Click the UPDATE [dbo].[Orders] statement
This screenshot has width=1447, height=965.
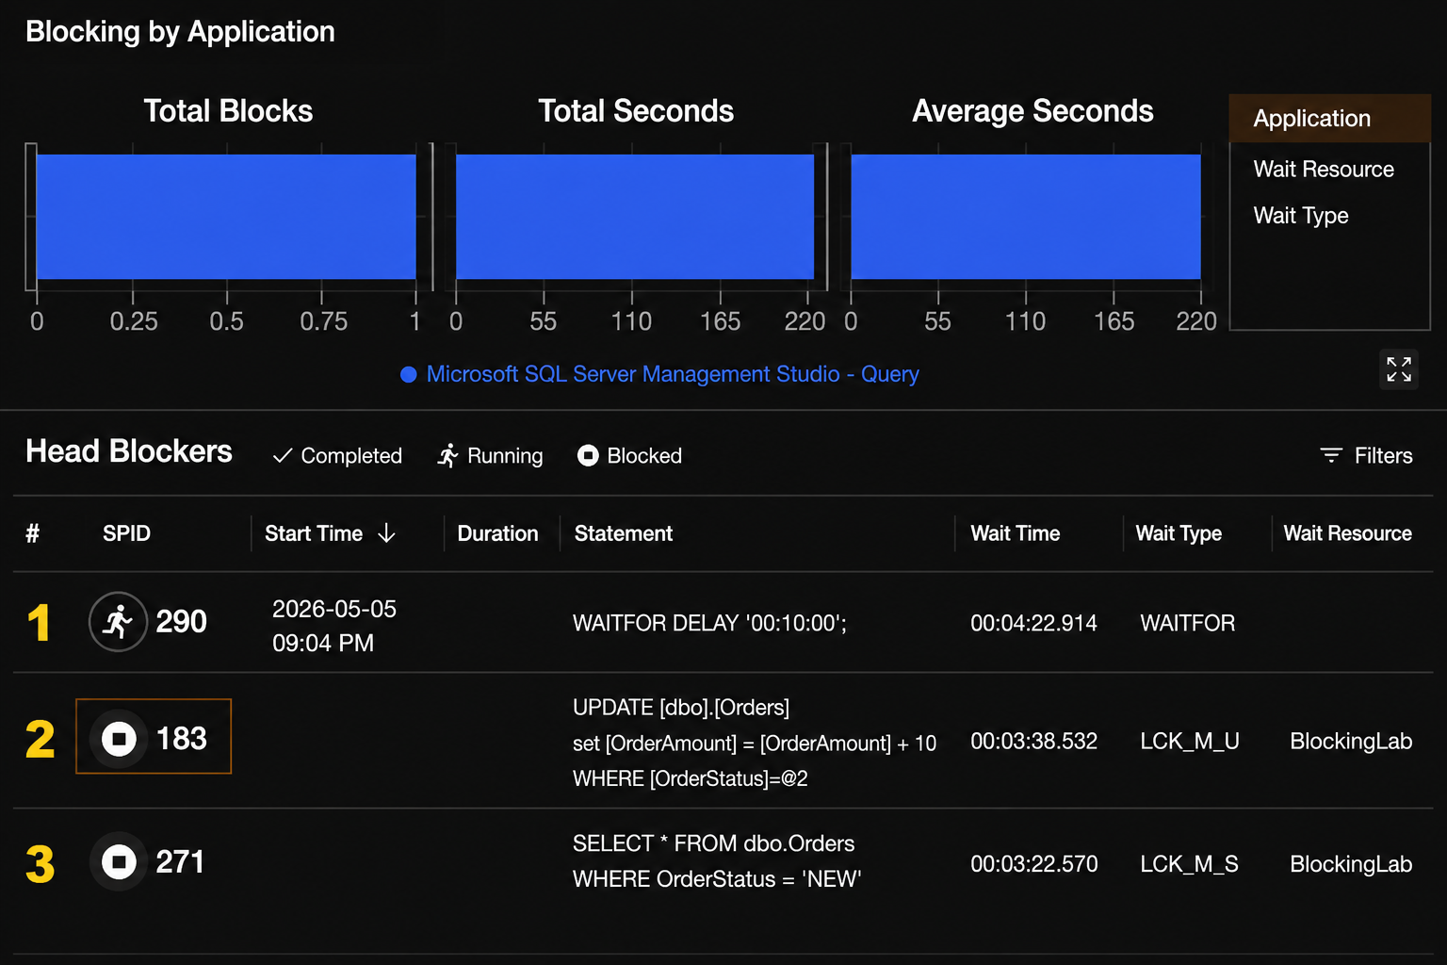click(755, 743)
